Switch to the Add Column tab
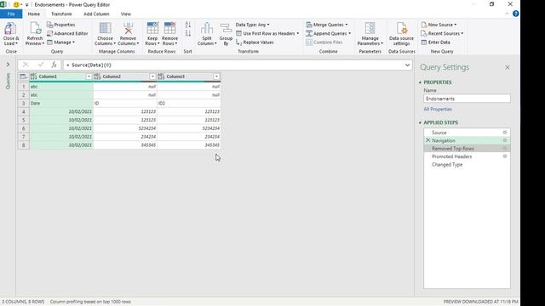Screen dimensions: 545x306 coord(96,14)
